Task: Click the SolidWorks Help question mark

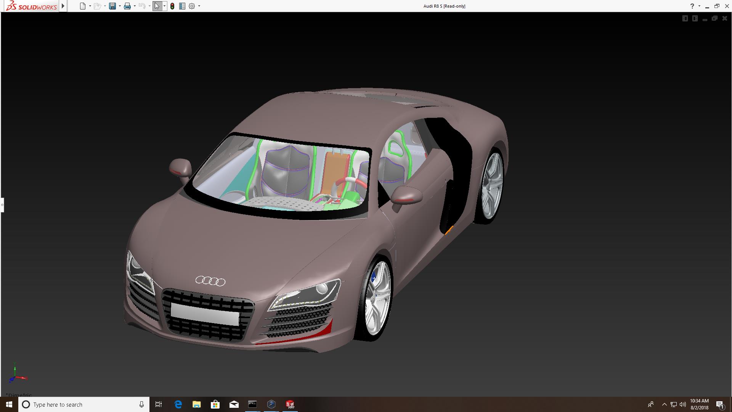Action: (x=692, y=6)
